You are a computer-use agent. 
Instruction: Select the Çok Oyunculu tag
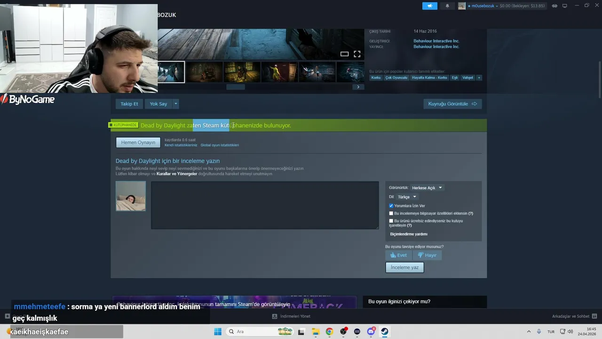[396, 78]
